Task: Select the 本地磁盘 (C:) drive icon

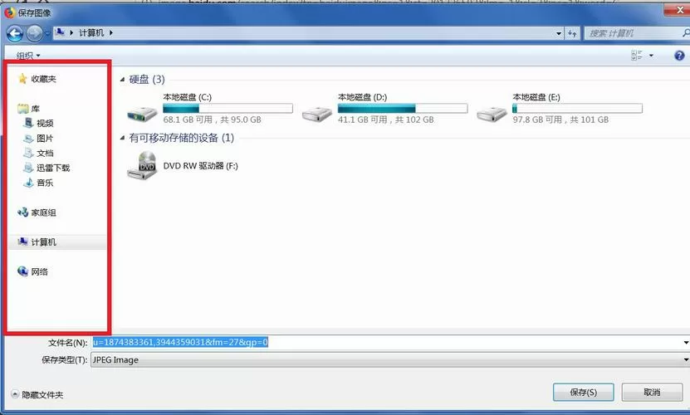Action: click(142, 114)
